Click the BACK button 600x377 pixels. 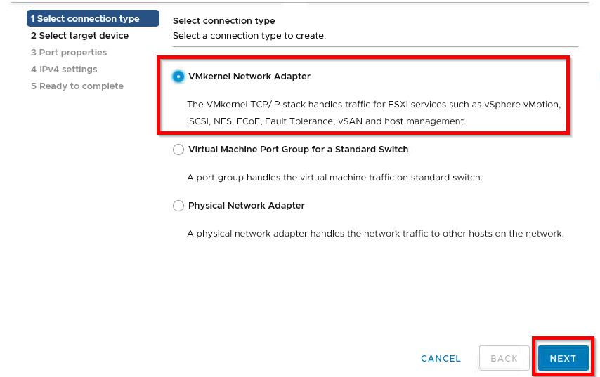tap(504, 358)
